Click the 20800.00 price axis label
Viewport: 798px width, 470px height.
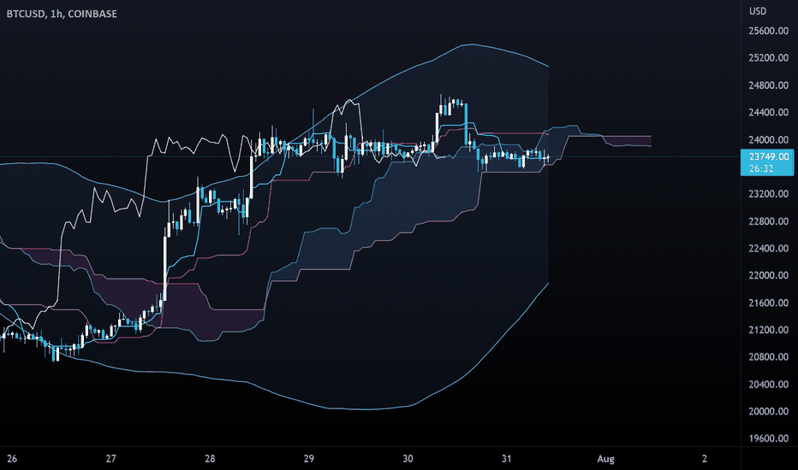[769, 357]
